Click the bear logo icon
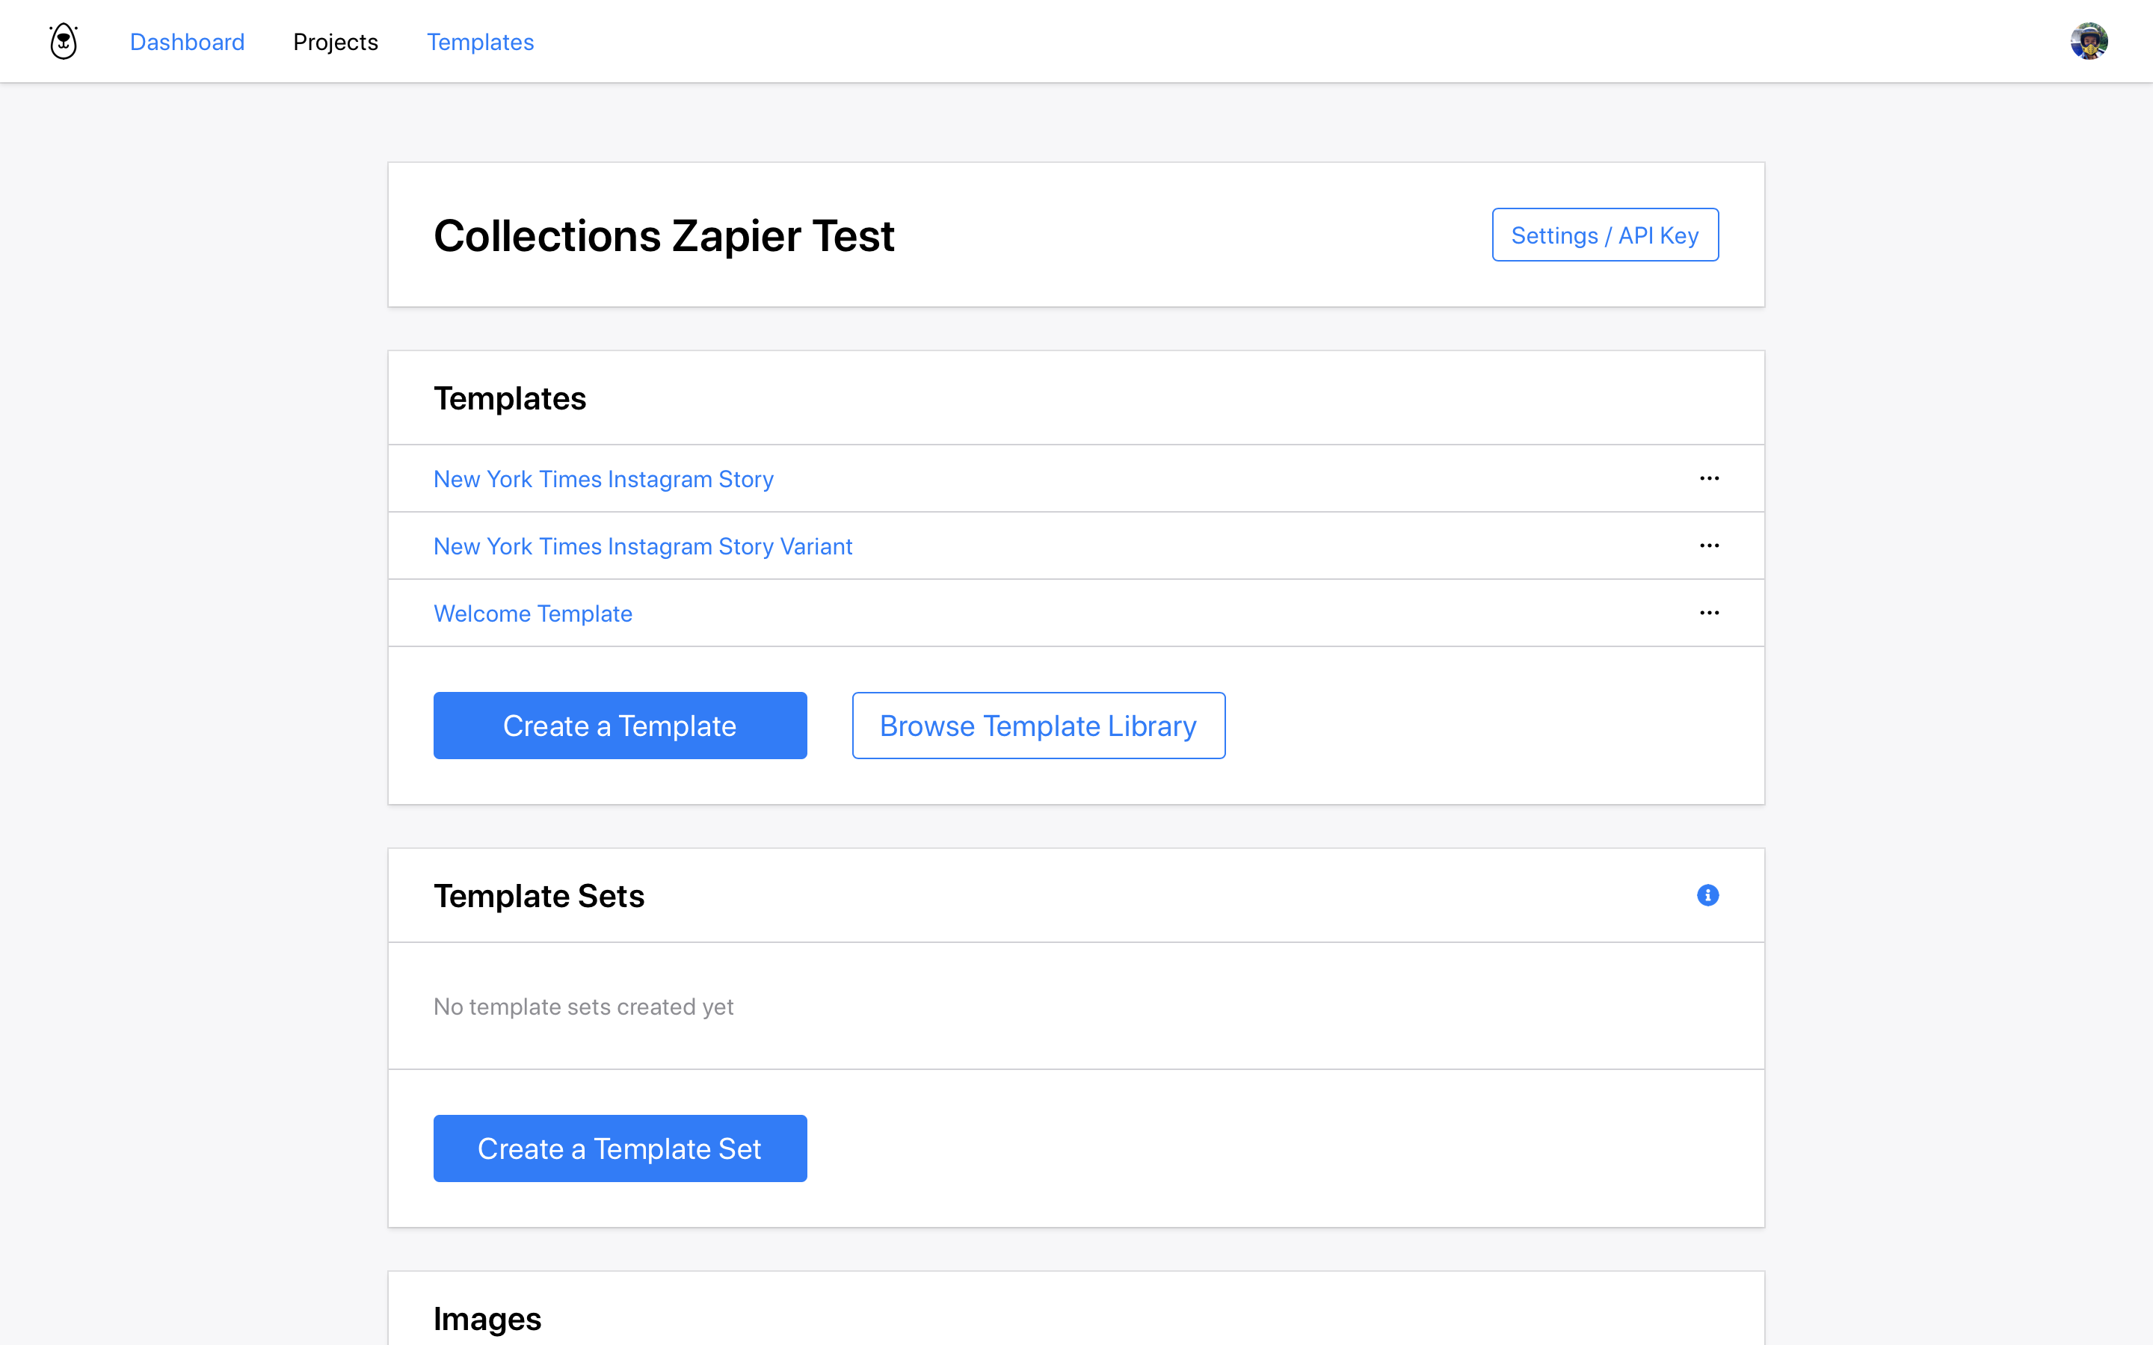The height and width of the screenshot is (1345, 2153). pos(63,41)
